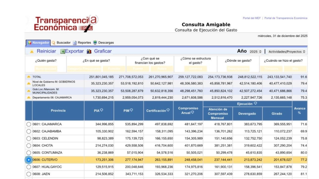Collapse the Gob.Loc./Mancom. MUNICIPALIDADES level arrow
Image resolution: width=319 pixels, height=179 pixels.
pyautogui.click(x=28, y=91)
